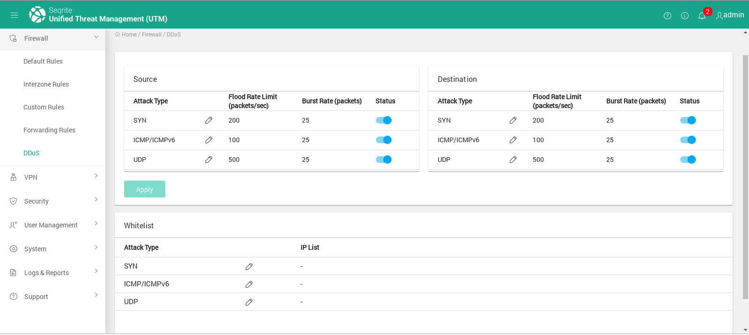Open Custom Rules in the sidebar
Screen dimensions: 749x335
[x=44, y=107]
